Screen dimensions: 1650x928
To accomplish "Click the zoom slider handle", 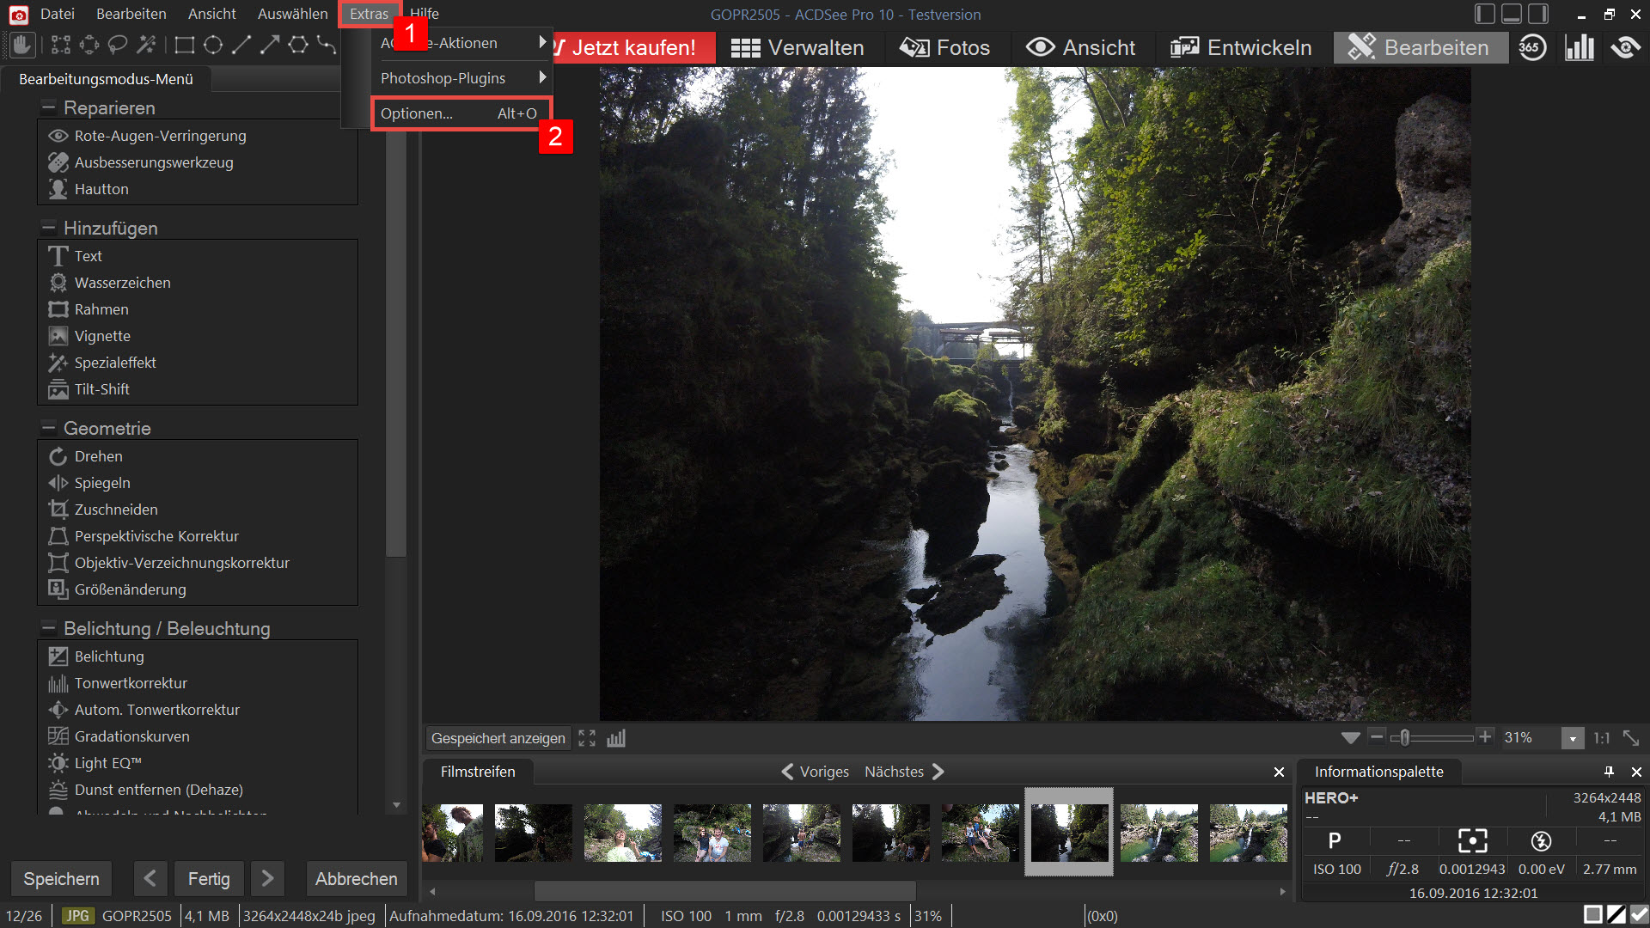I will point(1404,737).
